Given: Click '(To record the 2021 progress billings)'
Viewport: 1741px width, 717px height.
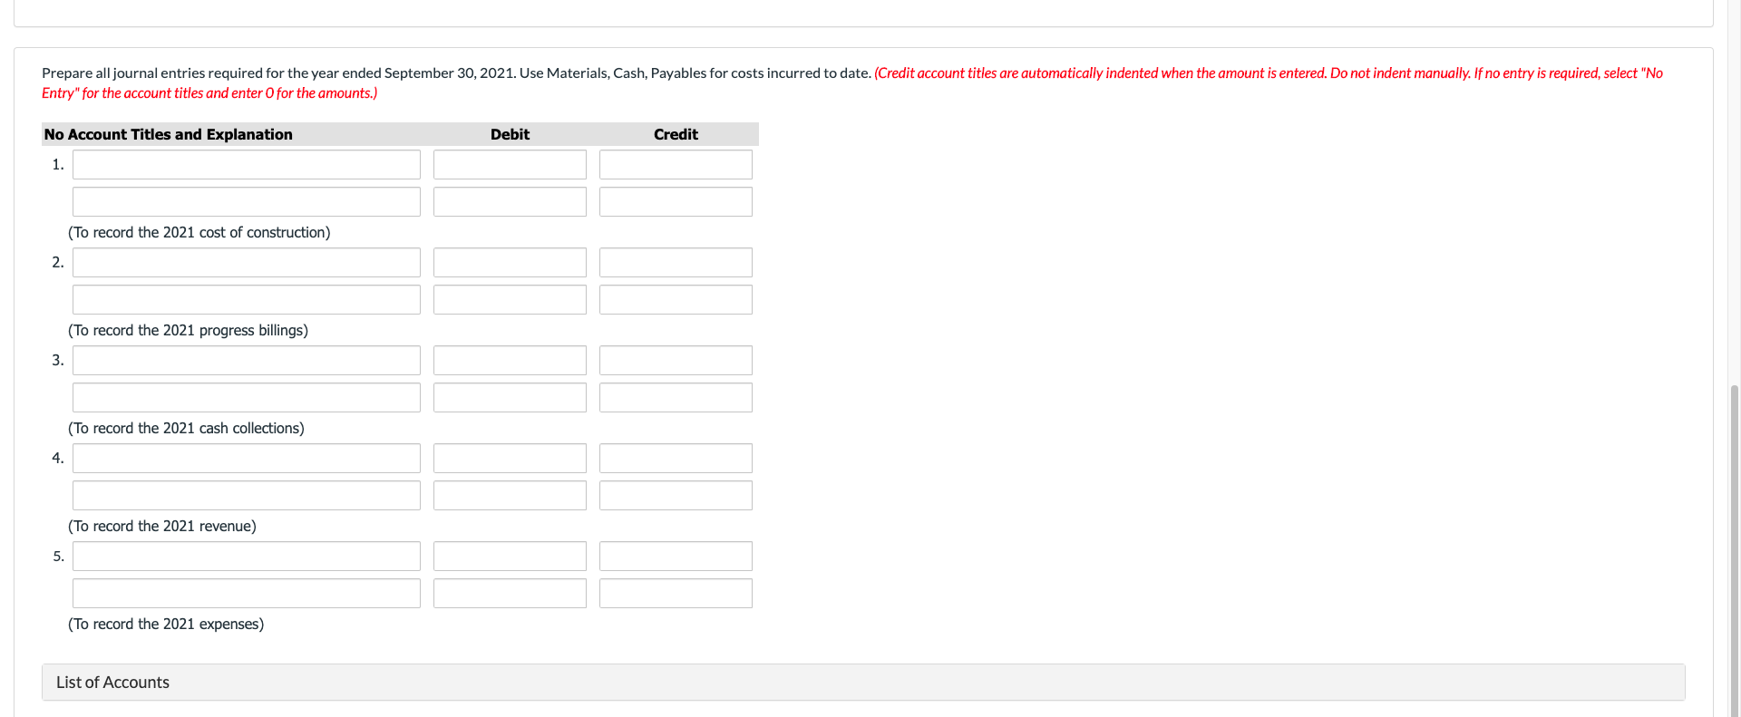Looking at the screenshot, I should pyautogui.click(x=188, y=330).
